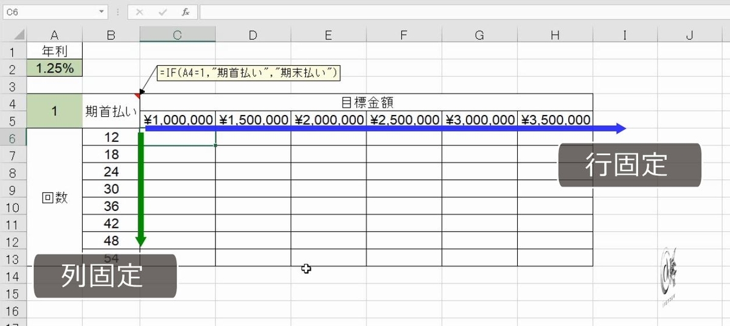730x326 pixels.
Task: Click inside the formula bar field
Action: (x=464, y=12)
